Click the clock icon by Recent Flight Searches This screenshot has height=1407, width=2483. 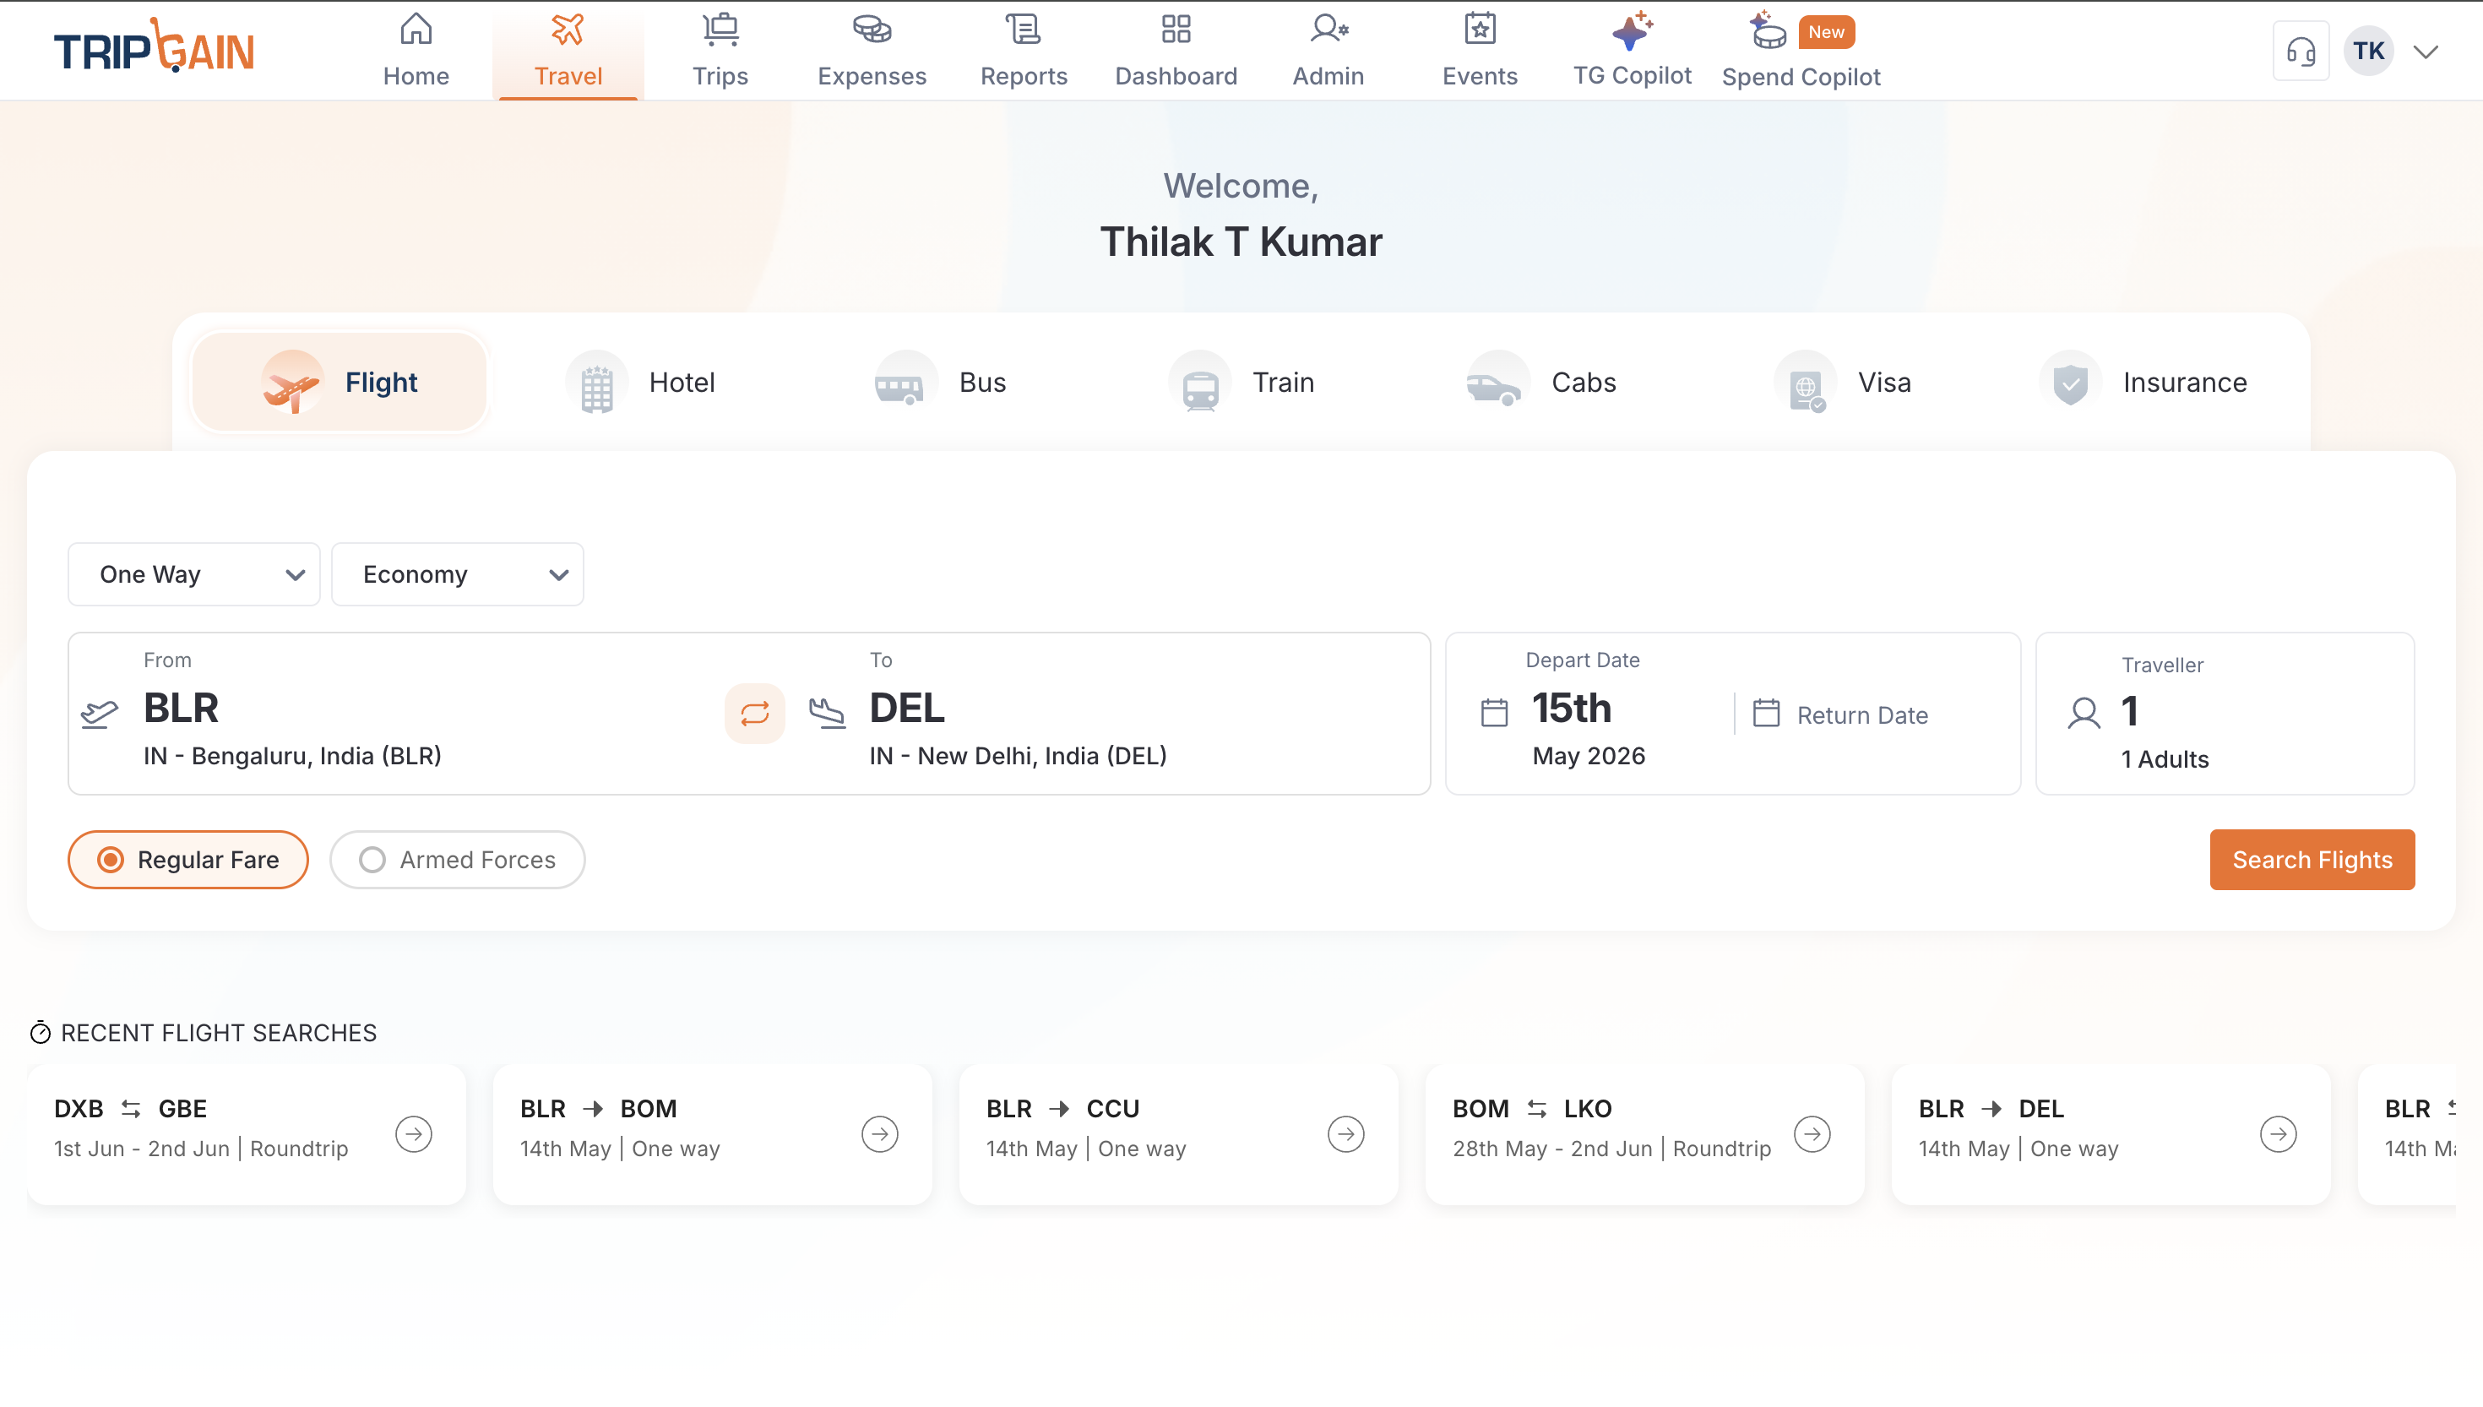[40, 1032]
